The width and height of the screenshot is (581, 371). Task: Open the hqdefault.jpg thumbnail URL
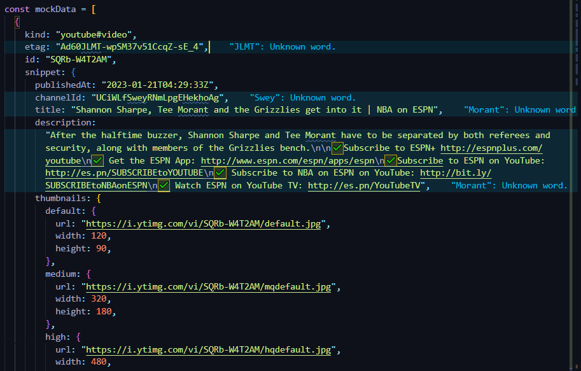point(208,350)
